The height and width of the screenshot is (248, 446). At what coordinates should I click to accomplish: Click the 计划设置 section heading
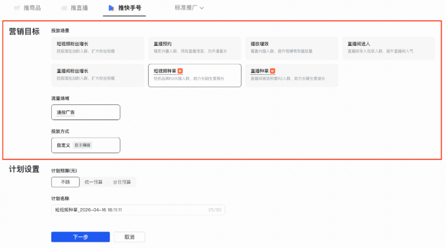click(24, 169)
